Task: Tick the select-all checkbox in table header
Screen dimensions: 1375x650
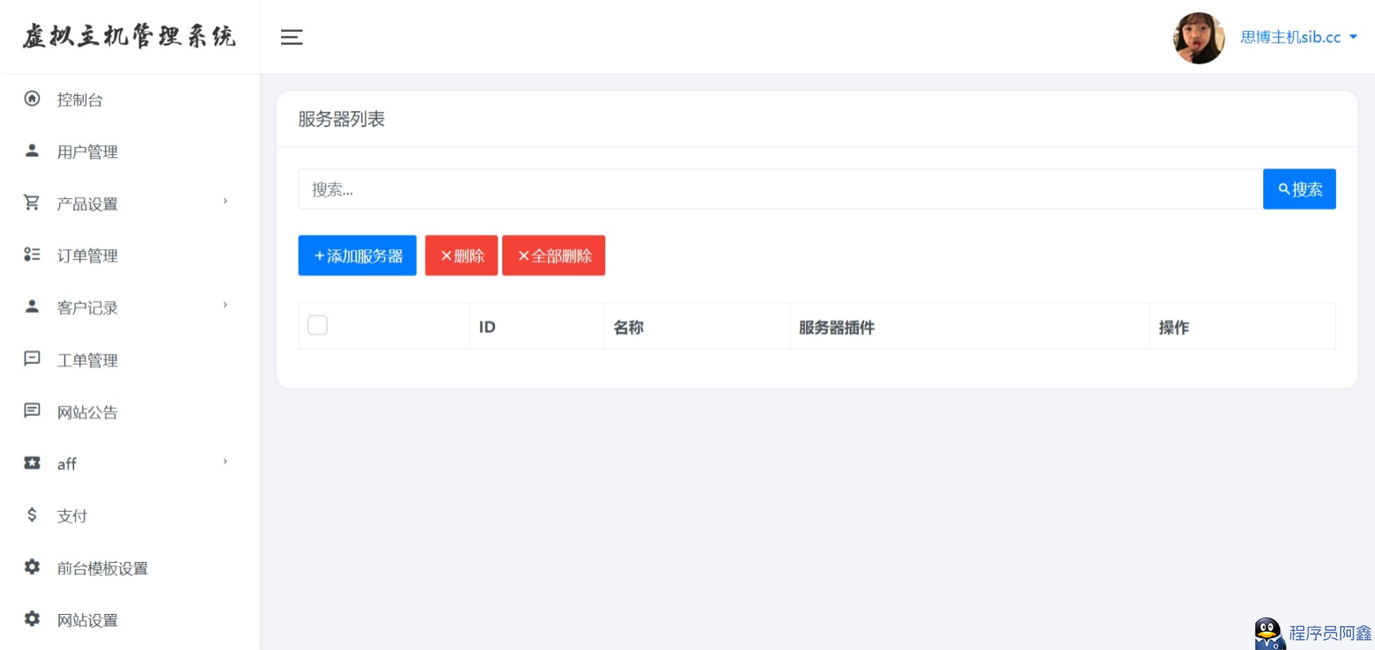Action: (317, 325)
